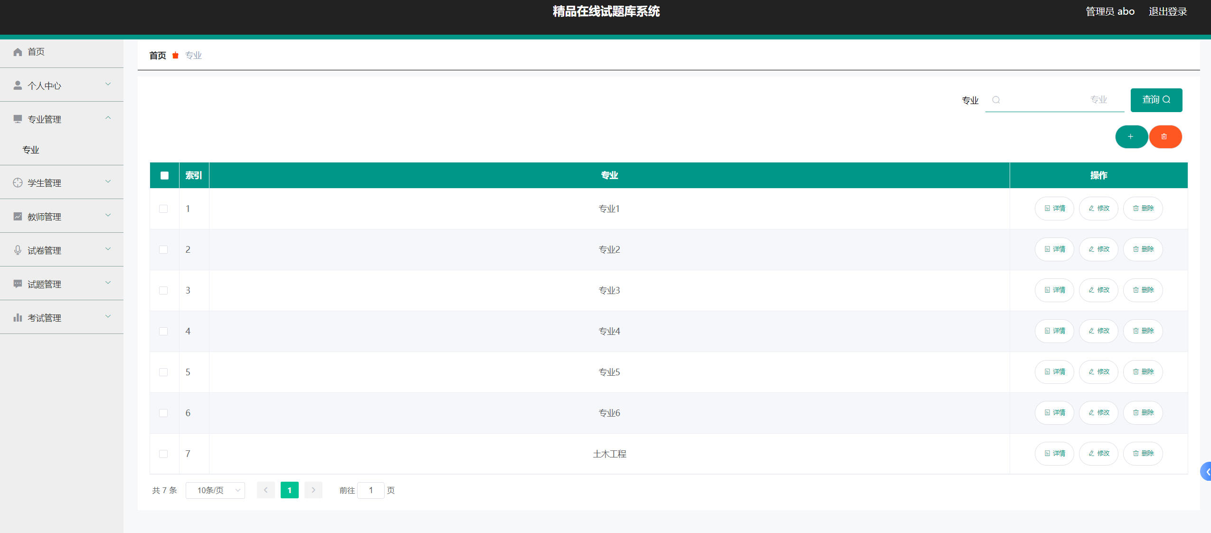Open the 专业 submenu item
This screenshot has height=533, width=1211.
tap(31, 150)
